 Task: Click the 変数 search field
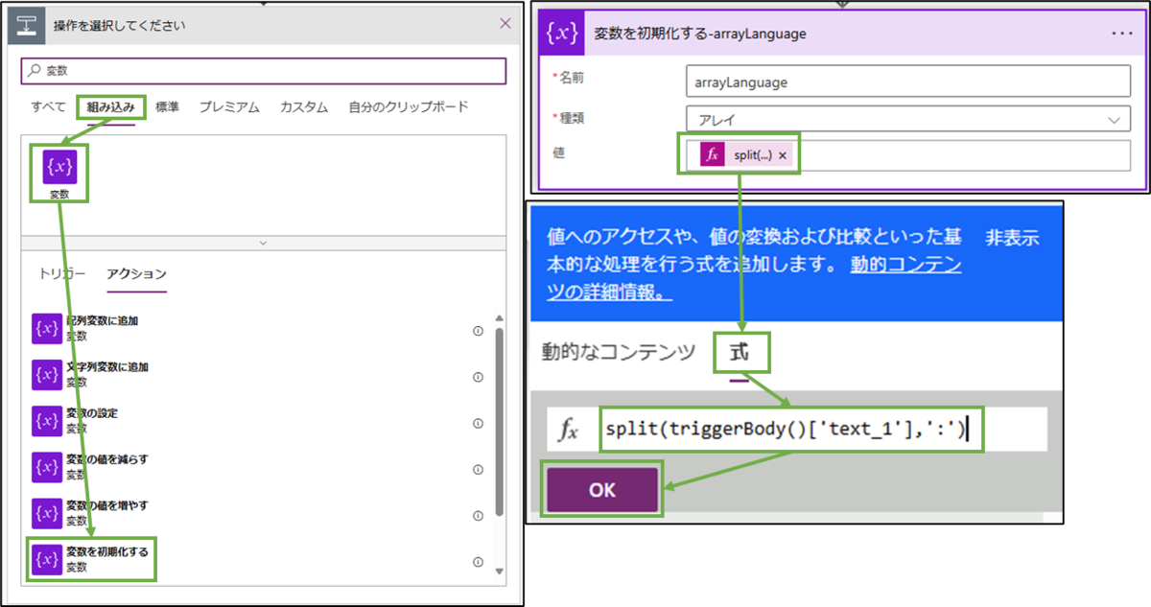[263, 71]
